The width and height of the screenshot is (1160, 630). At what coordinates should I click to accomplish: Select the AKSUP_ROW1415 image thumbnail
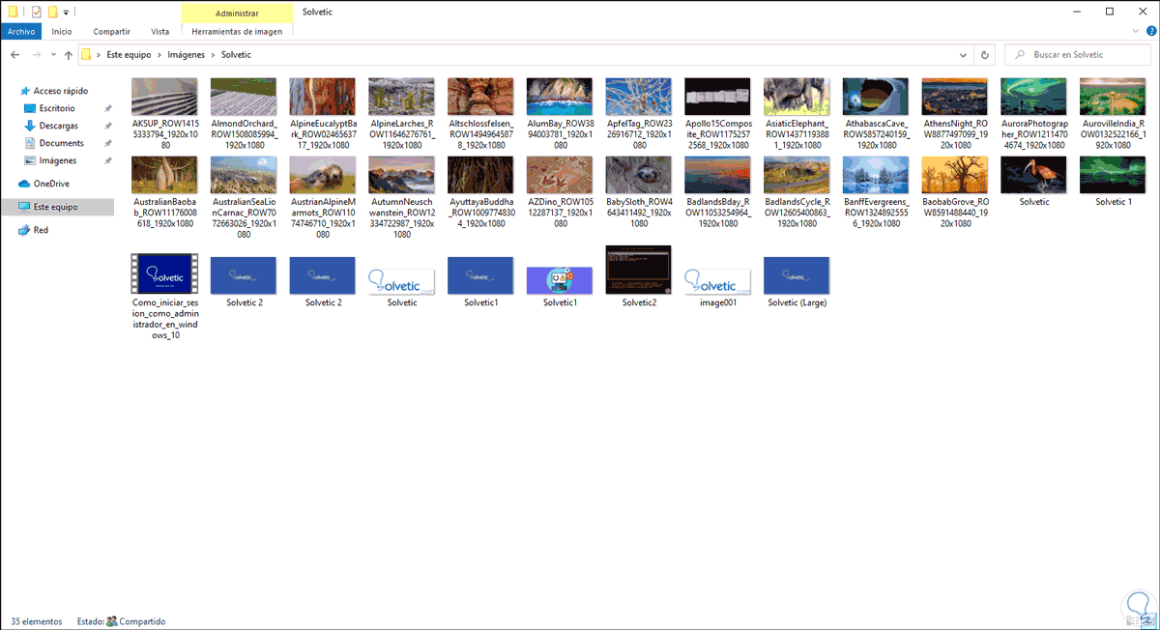click(164, 97)
